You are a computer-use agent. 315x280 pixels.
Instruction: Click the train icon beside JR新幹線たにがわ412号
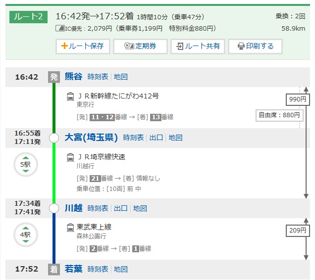(70, 96)
